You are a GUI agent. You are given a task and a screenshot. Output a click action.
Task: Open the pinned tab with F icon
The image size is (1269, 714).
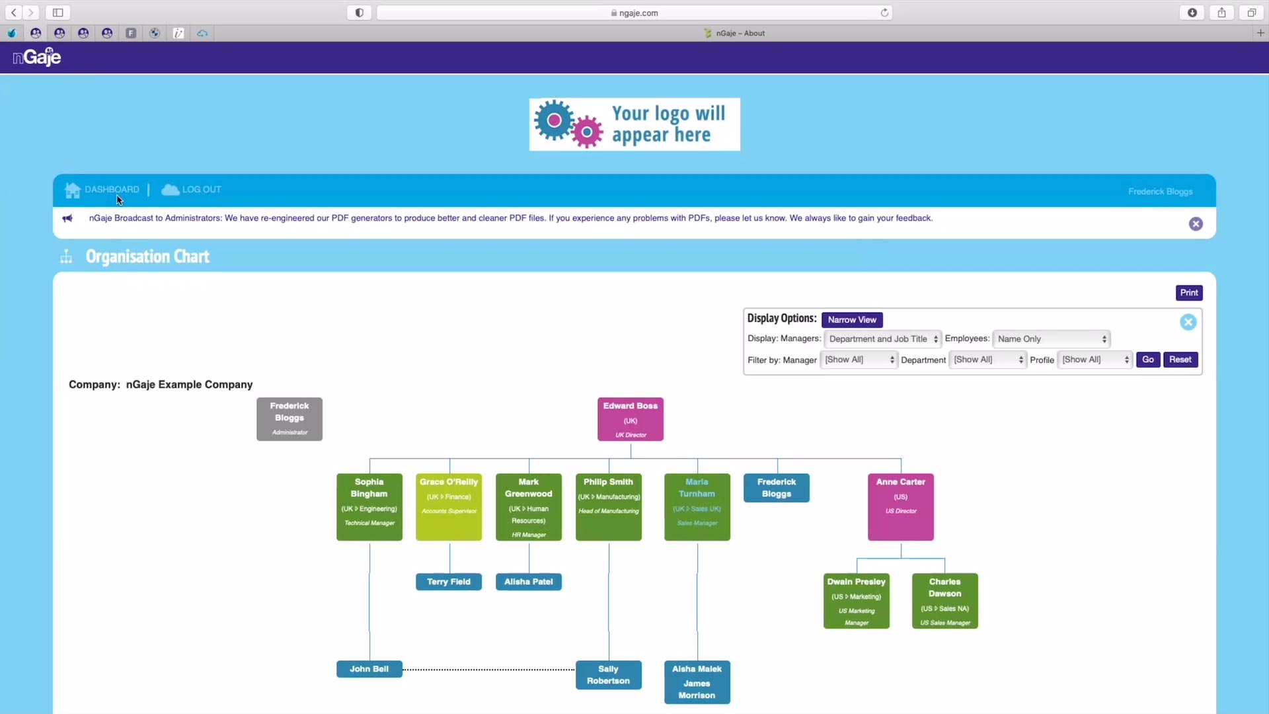[x=131, y=33]
